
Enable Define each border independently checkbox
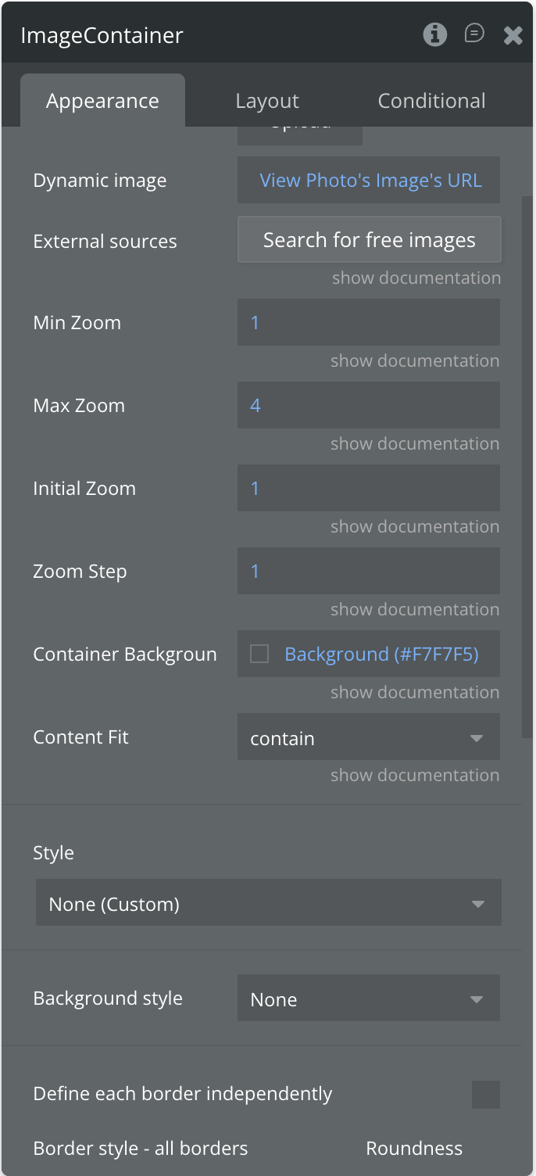485,1095
